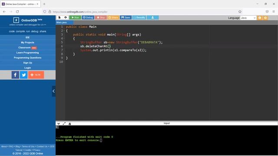Click the OnlineGDB lightning logo
Viewport: 278px width, 156px height.
[16, 20]
